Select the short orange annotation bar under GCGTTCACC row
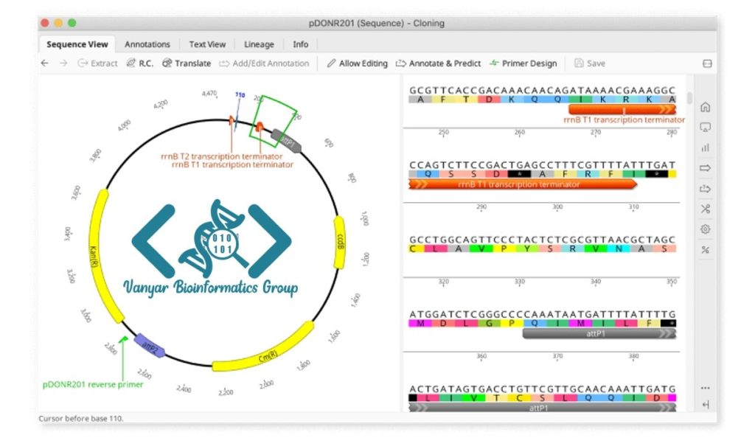755x438 pixels. pyautogui.click(x=622, y=110)
